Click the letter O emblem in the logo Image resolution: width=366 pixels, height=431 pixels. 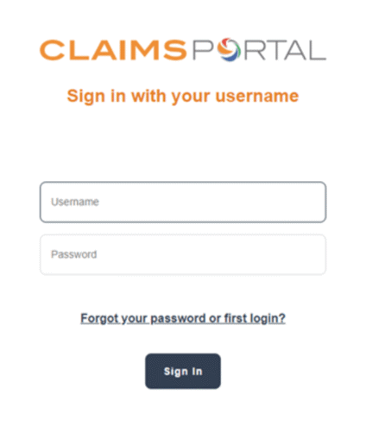click(230, 50)
